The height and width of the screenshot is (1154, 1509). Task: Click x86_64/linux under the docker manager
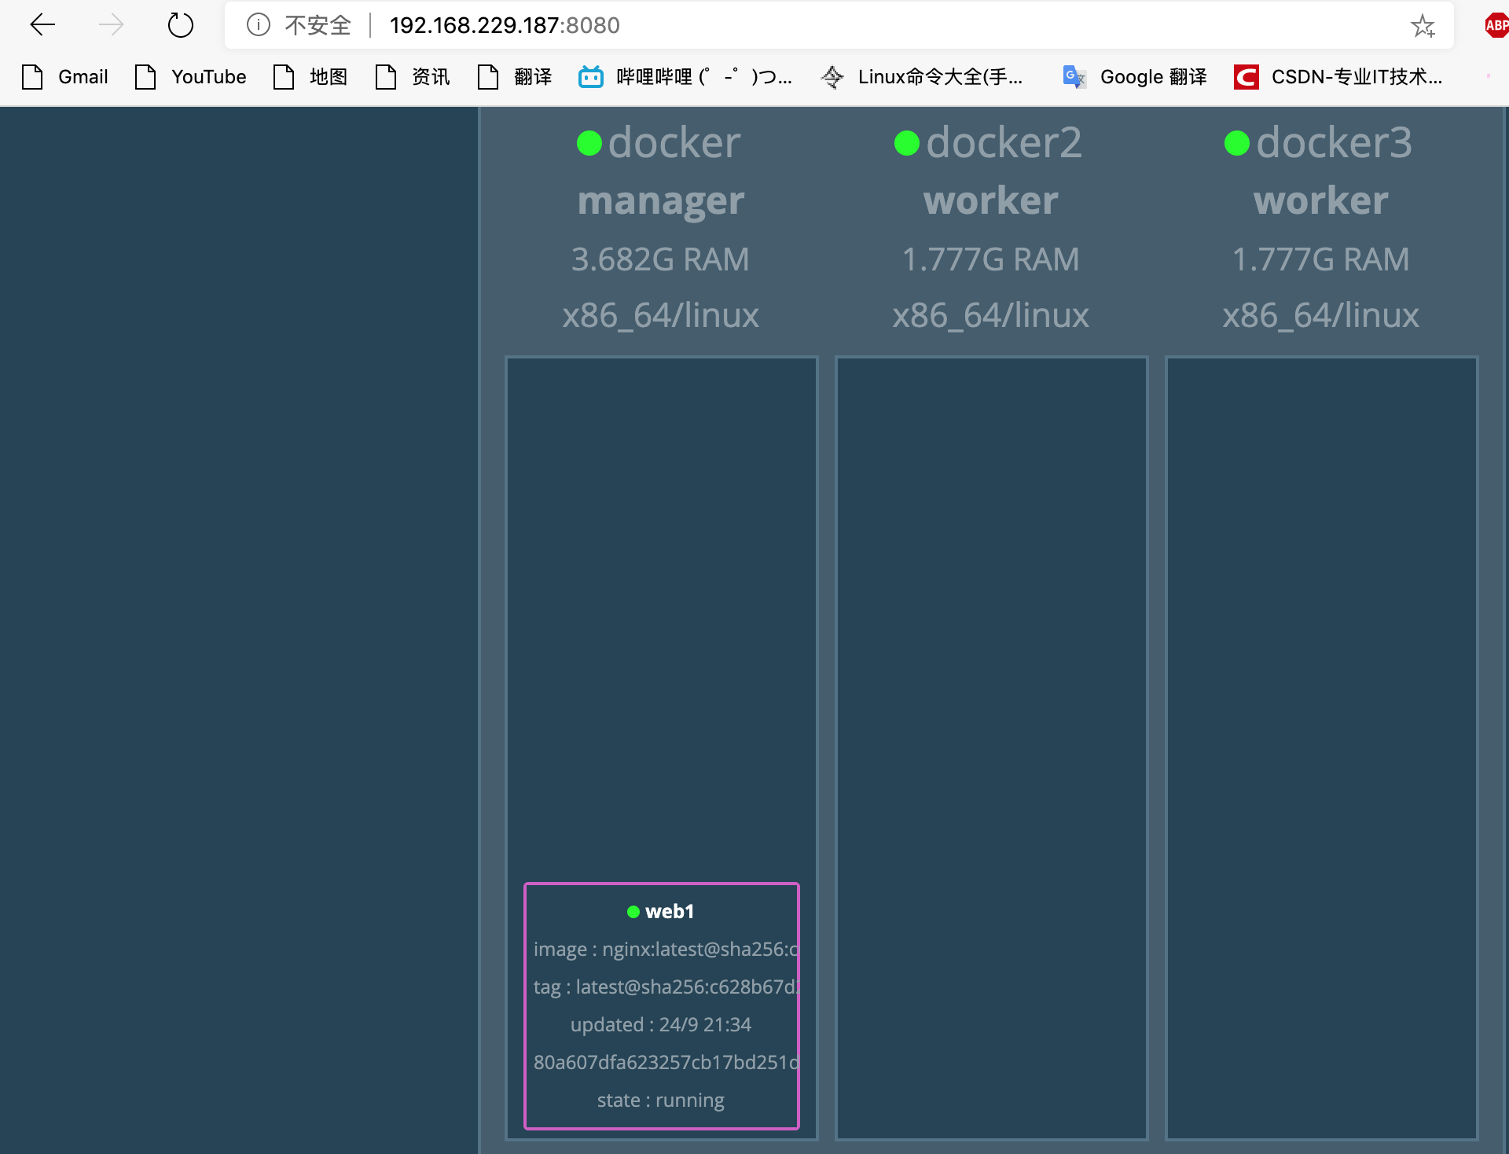click(661, 316)
